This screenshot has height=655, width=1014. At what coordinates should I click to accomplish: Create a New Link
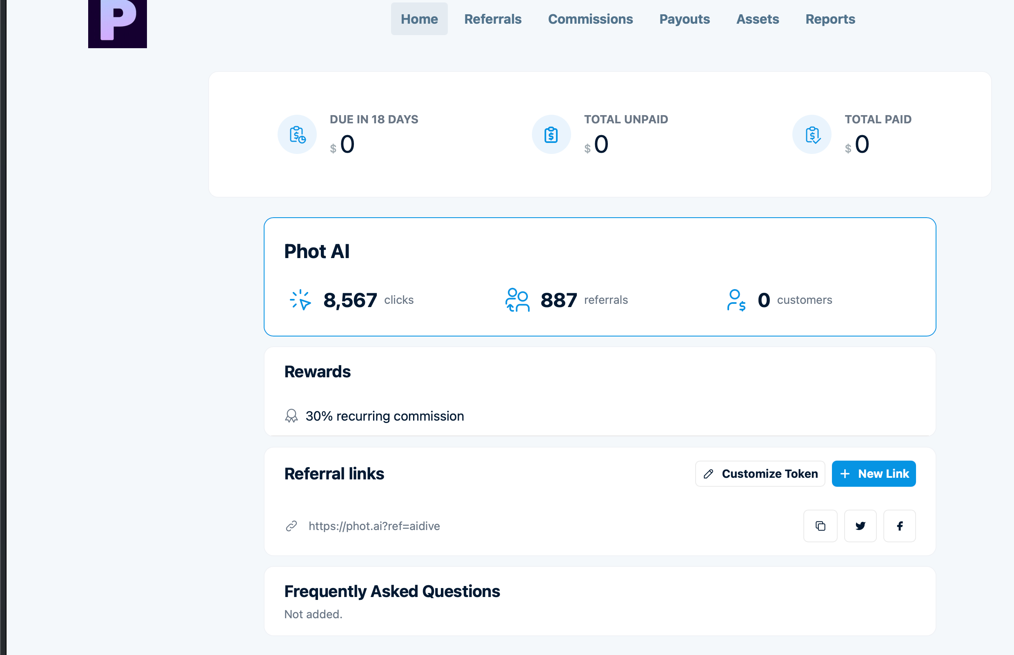click(874, 474)
